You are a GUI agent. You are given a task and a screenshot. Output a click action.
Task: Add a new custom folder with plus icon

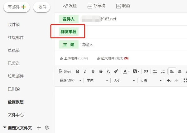pos(39,128)
